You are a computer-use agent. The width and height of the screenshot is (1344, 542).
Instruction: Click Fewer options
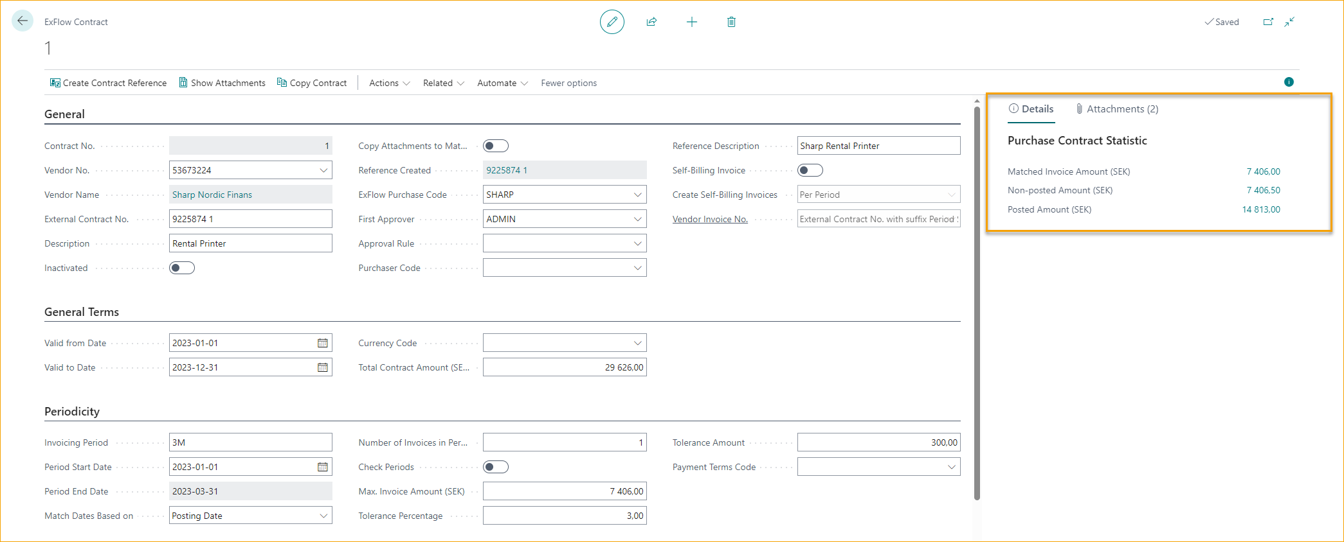569,83
